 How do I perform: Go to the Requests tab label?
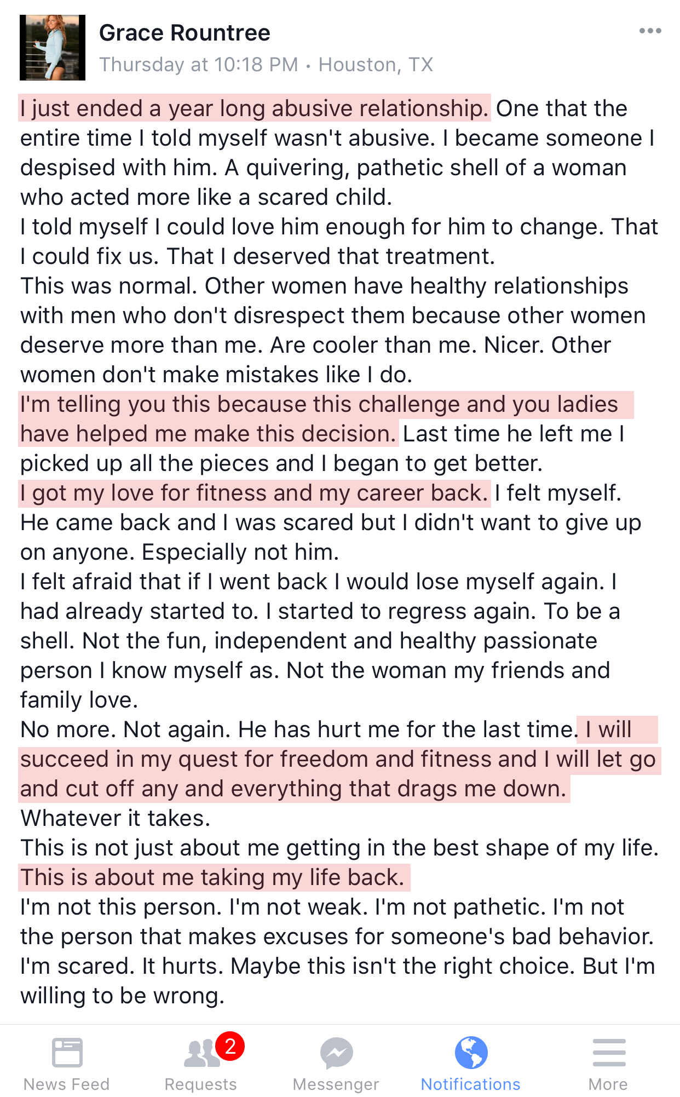[201, 1084]
